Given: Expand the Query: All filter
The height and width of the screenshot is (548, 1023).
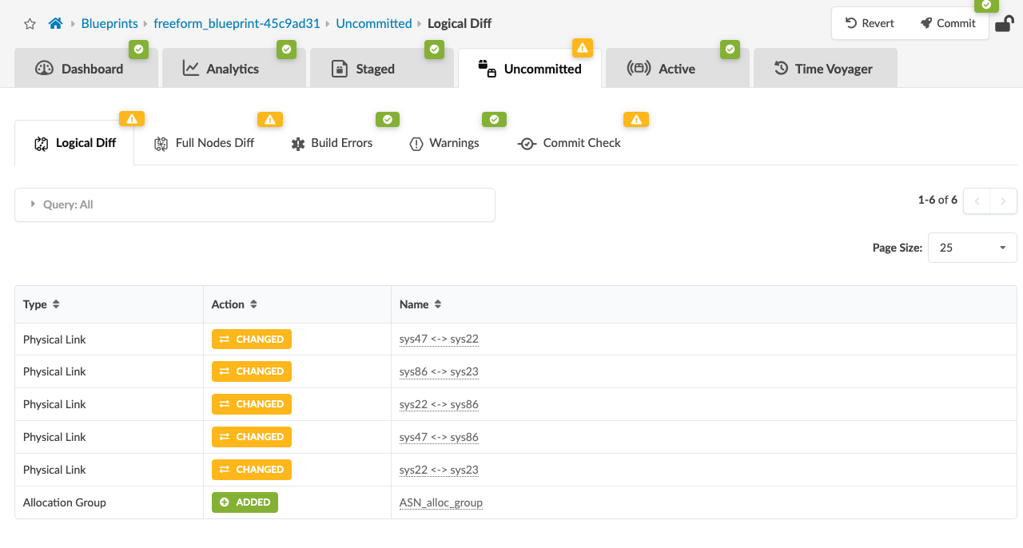Looking at the screenshot, I should [34, 205].
